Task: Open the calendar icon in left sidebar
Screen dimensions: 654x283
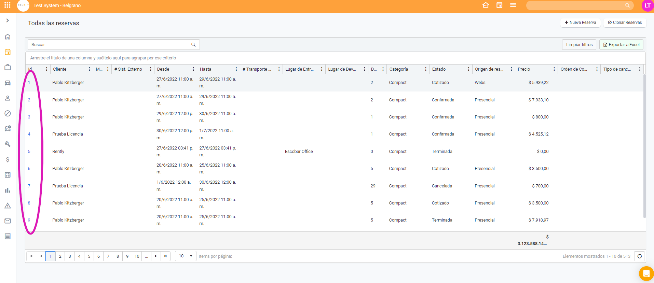Action: (8, 52)
